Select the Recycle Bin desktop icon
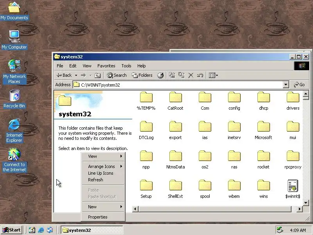The width and height of the screenshot is (313, 235). [14, 99]
